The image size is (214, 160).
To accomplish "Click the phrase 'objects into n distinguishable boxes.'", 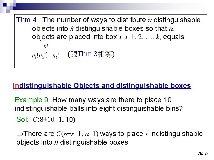I will (x=73, y=142).
